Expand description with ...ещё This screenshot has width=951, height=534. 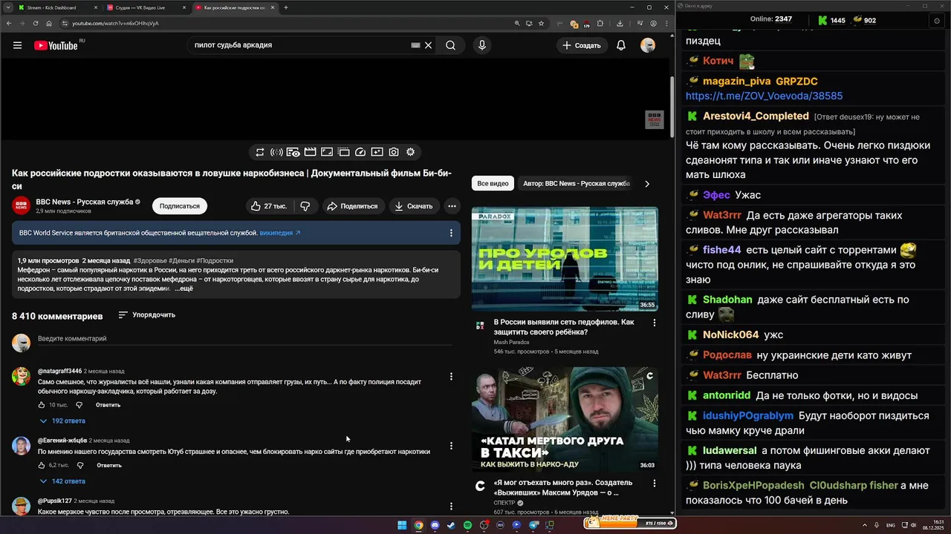click(x=184, y=289)
